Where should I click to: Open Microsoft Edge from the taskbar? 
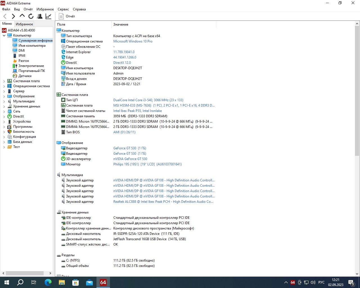(48, 282)
